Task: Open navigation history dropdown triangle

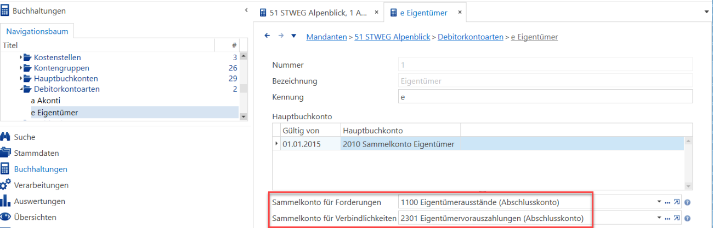Action: [x=293, y=36]
